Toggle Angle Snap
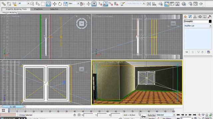The width and height of the screenshot is (213, 119). click(x=106, y=4)
